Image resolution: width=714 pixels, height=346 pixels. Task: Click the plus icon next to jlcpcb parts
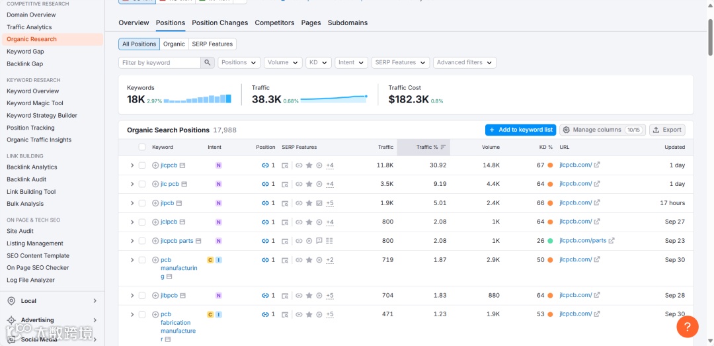(x=155, y=241)
